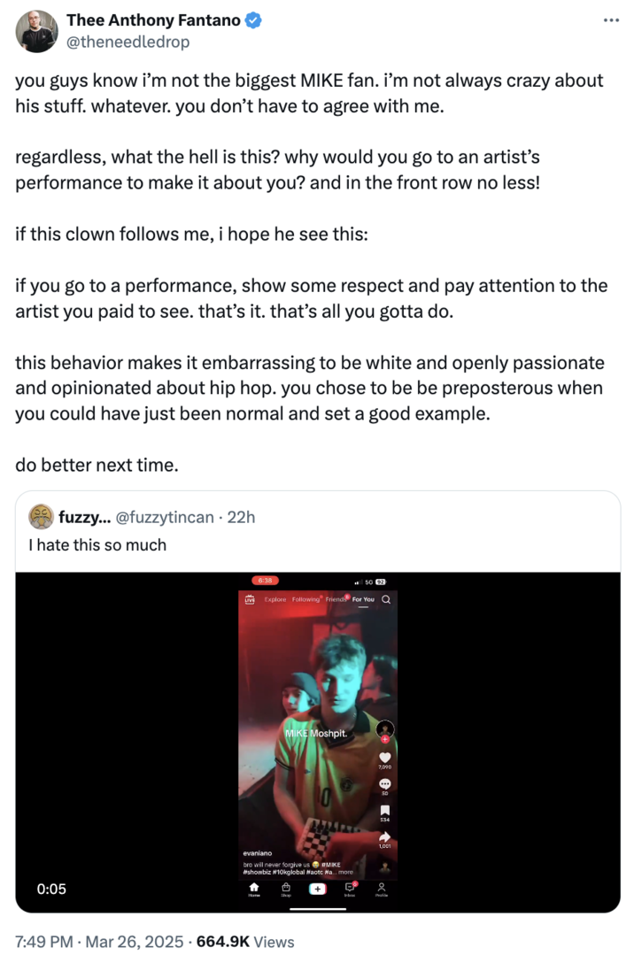Tap the TikTok comment bubble icon
The image size is (634, 963).
384,785
